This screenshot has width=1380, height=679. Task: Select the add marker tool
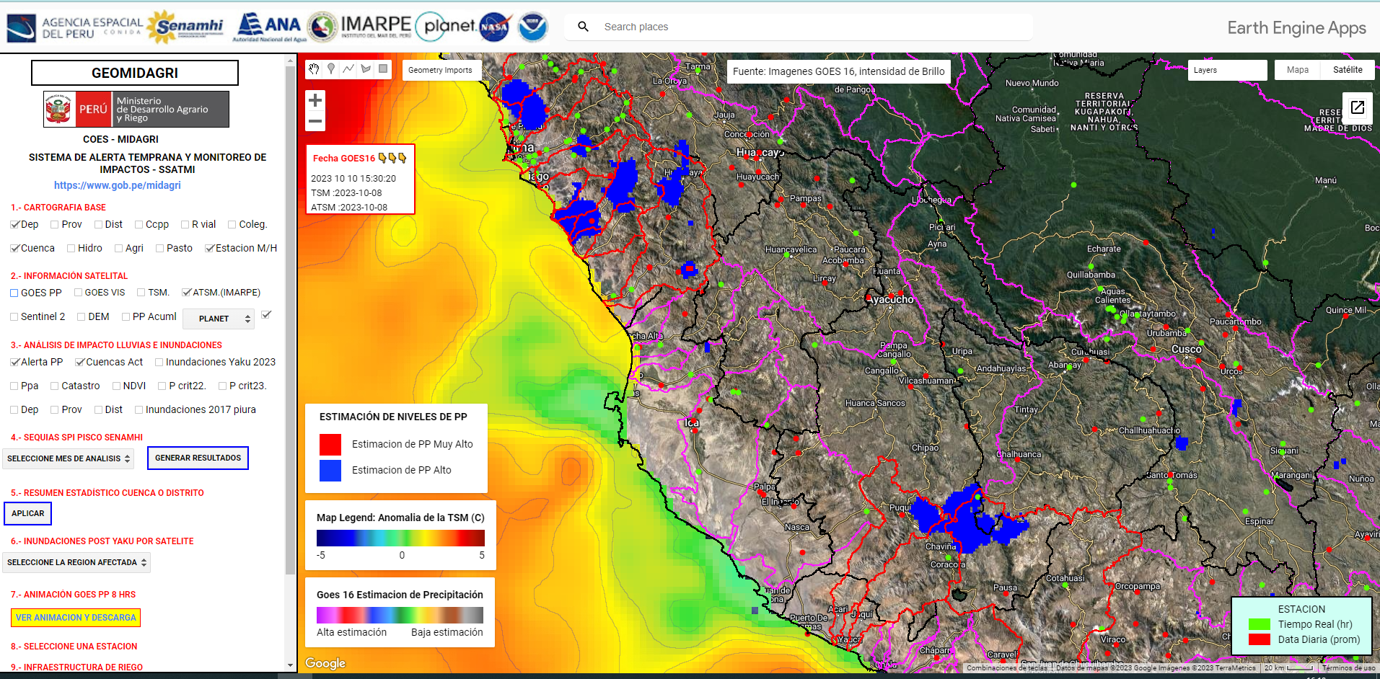point(331,69)
